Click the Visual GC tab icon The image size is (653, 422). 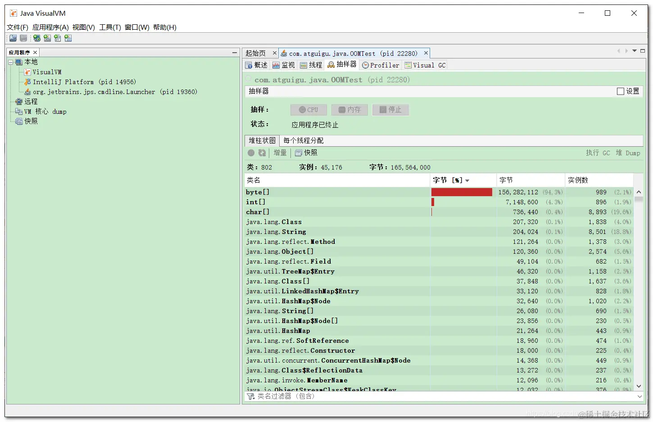[x=408, y=65]
